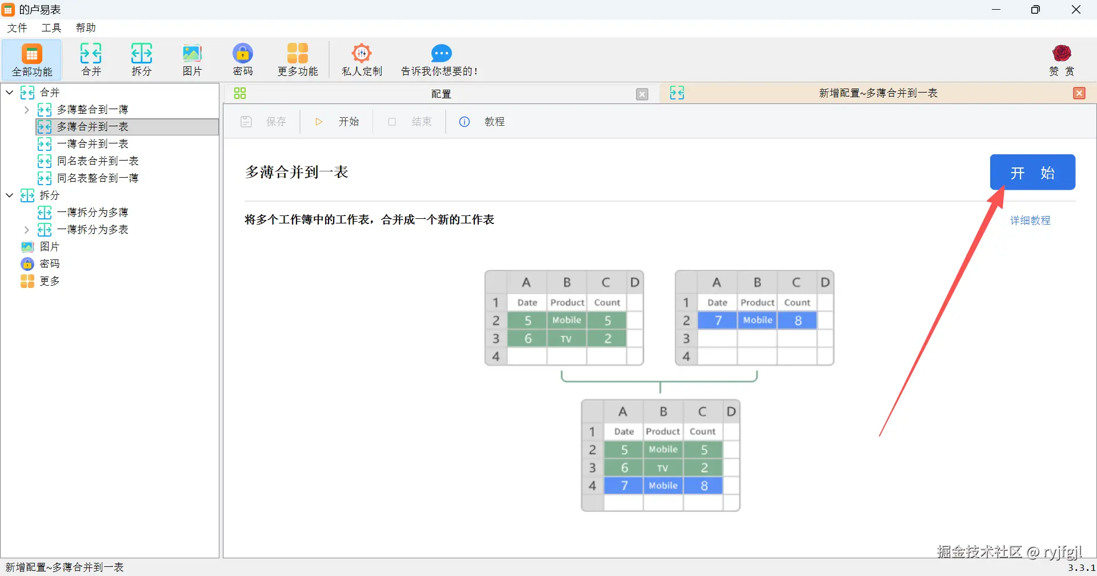Image resolution: width=1097 pixels, height=576 pixels.
Task: Click the green grid icon on 配置 tab
Action: (240, 93)
